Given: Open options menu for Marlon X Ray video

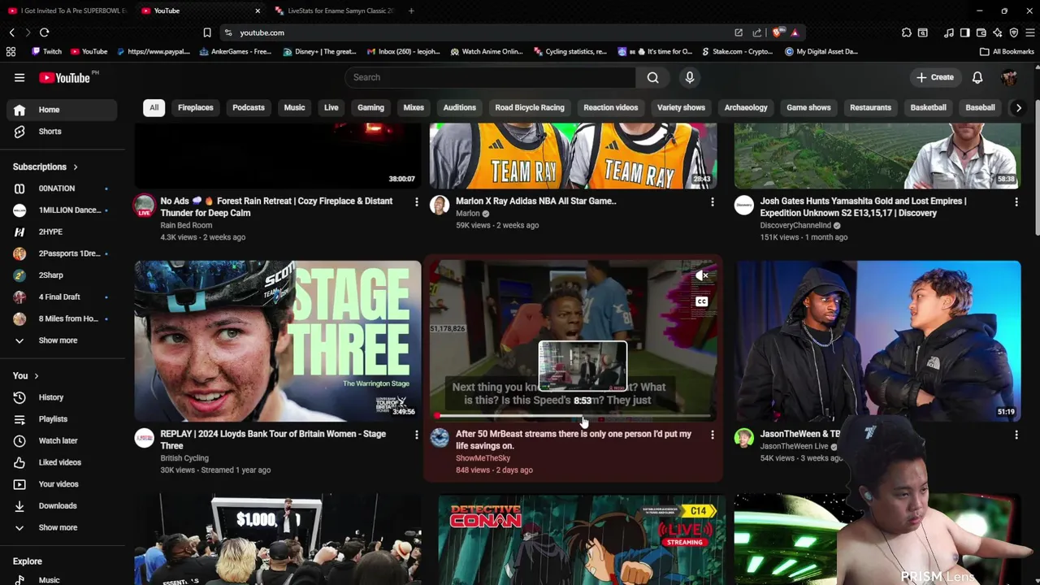Looking at the screenshot, I should 713,201.
